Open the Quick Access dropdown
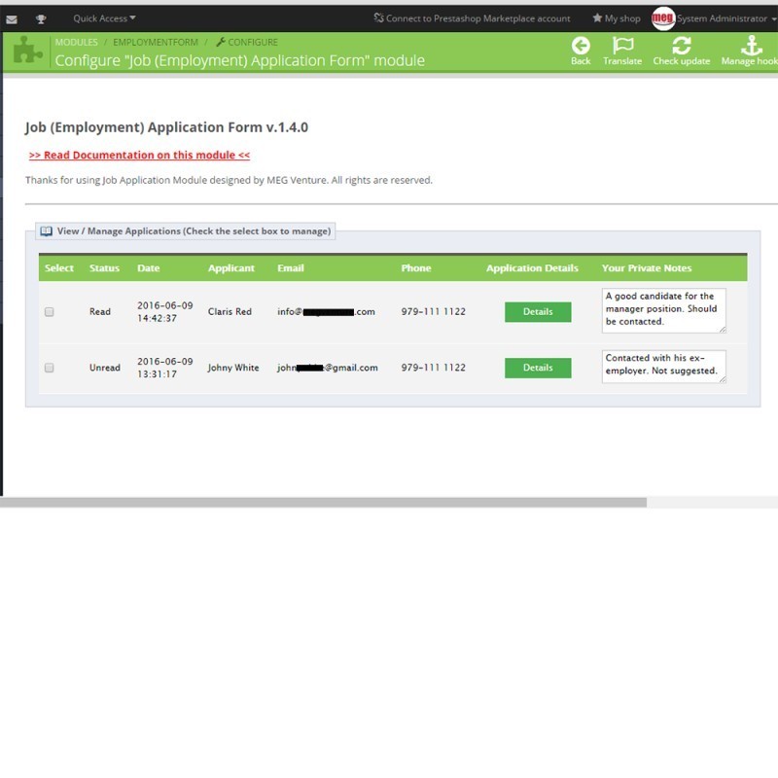The image size is (778, 778). [x=104, y=18]
